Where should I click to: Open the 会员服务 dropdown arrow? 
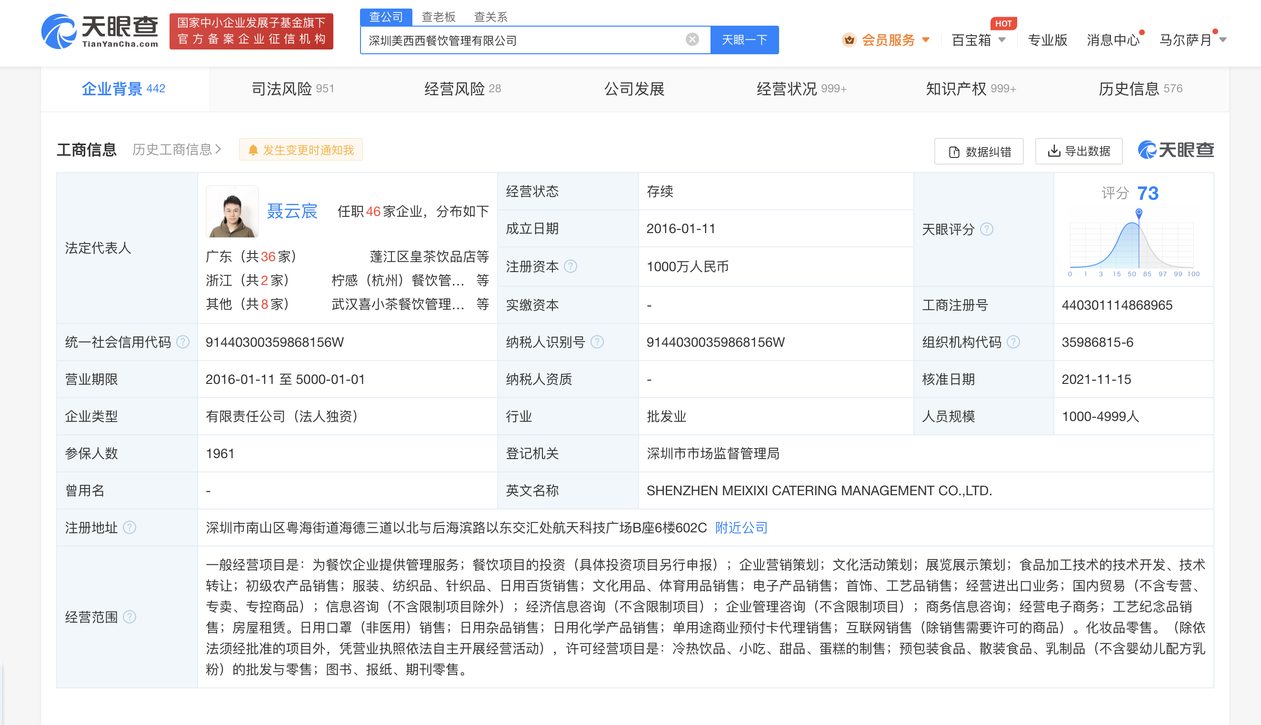[x=926, y=40]
